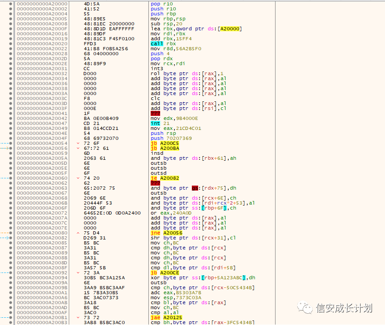Click the red '???' at address A20062
The image size is (385, 325).
[156, 183]
